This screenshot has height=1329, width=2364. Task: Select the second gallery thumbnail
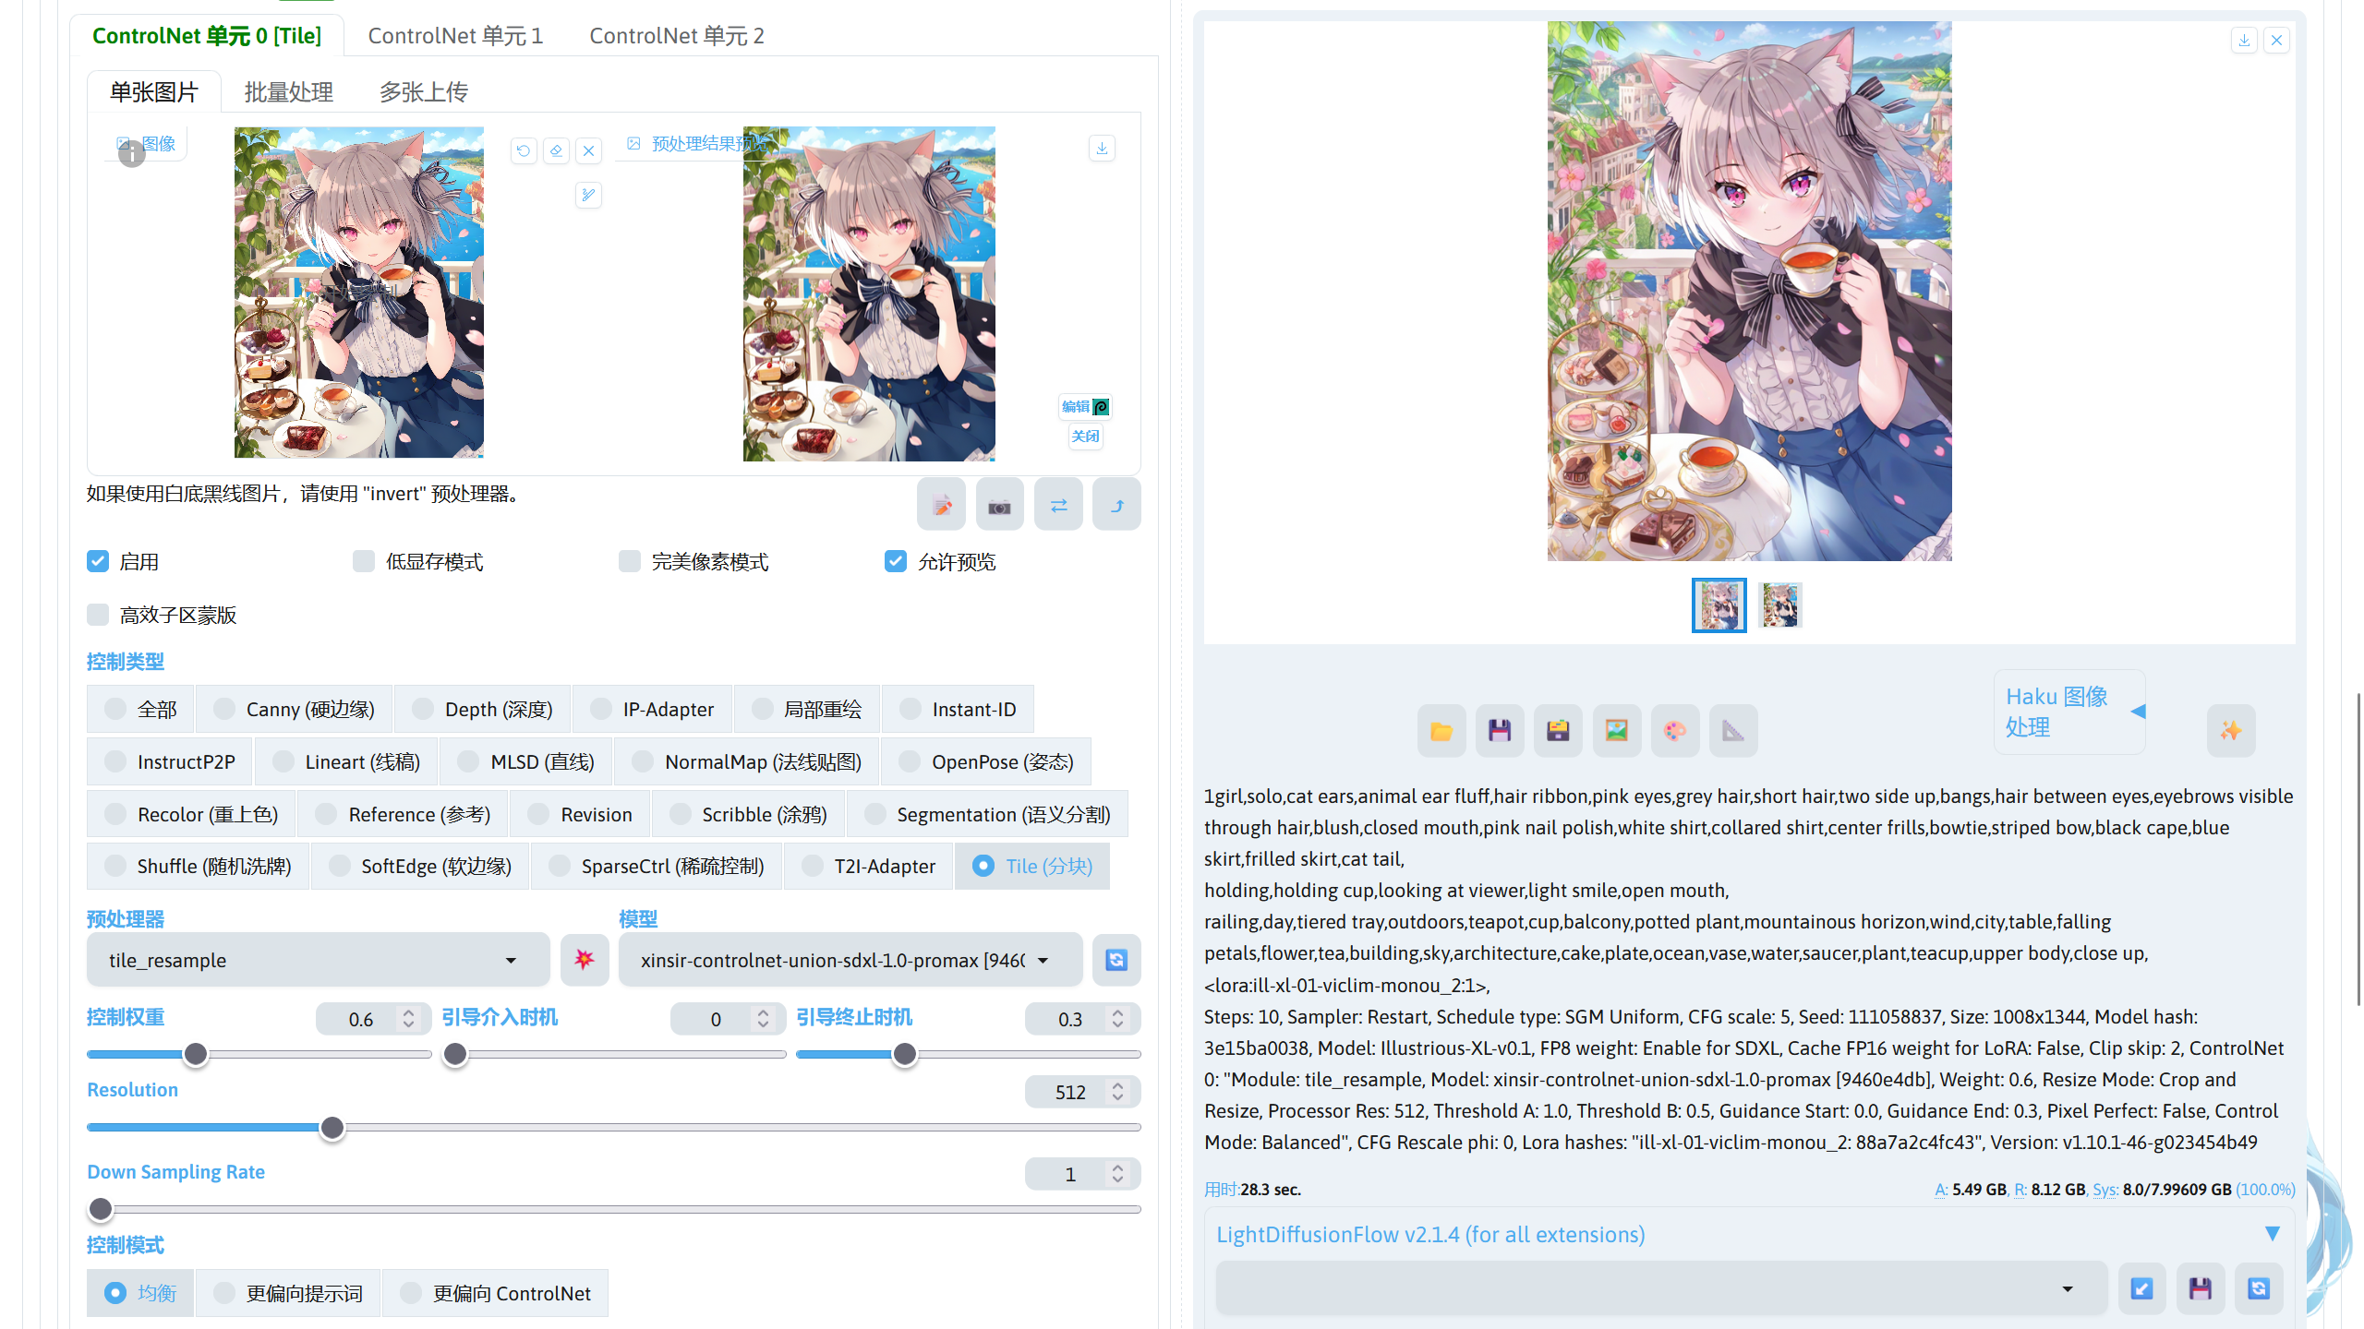pyautogui.click(x=1780, y=605)
